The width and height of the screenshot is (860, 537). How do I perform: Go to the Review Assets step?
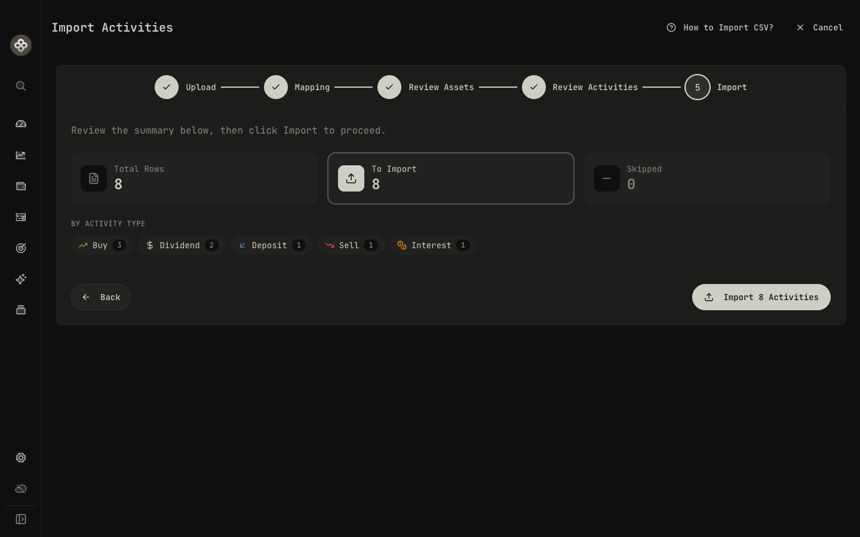pos(426,87)
